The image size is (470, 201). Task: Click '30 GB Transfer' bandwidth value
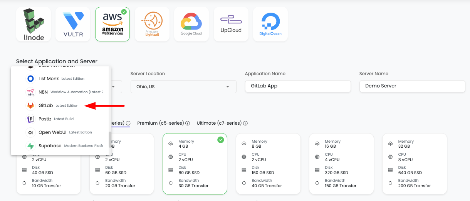point(193,186)
